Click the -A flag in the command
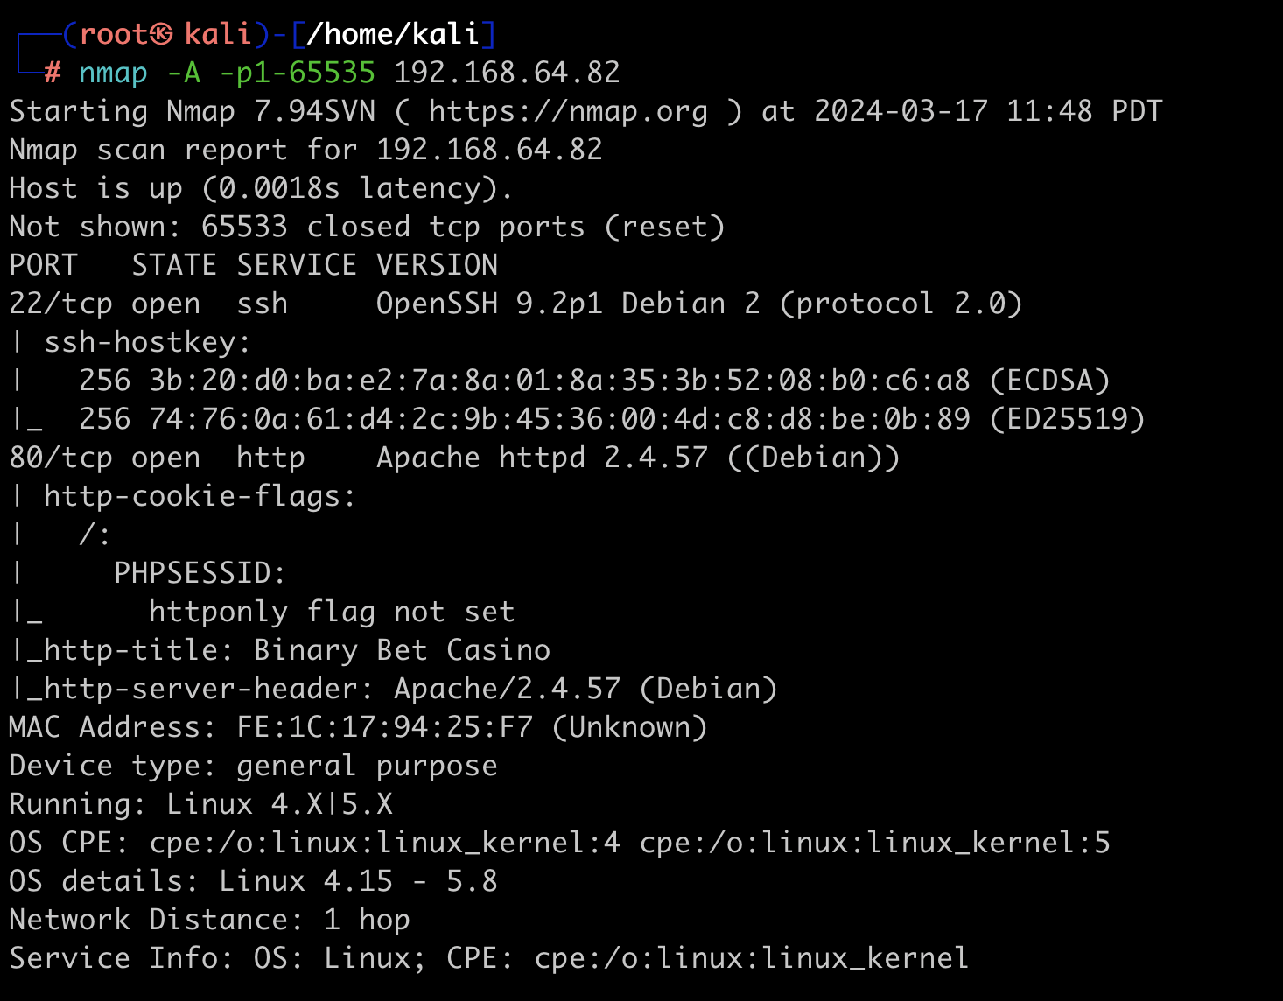The width and height of the screenshot is (1283, 1001). (x=183, y=73)
